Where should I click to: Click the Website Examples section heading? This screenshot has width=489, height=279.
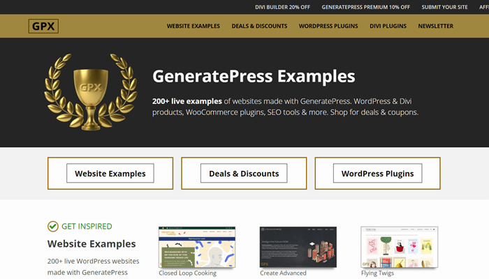coord(92,243)
